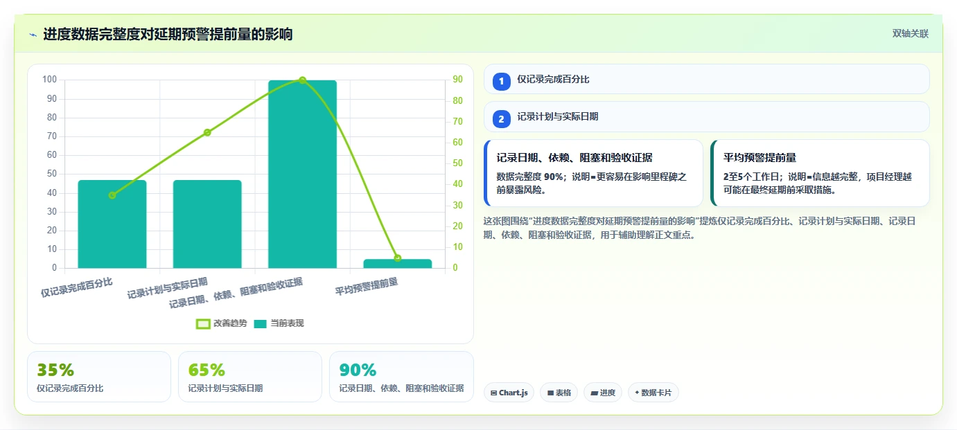Select step 1 仅记录完成百分比 item
Viewport: 957px width, 430px height.
click(706, 79)
